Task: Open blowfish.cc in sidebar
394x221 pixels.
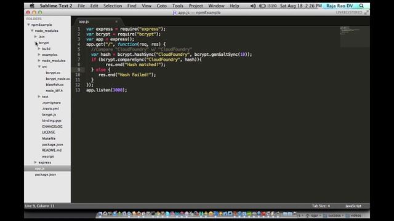Action: pyautogui.click(x=55, y=85)
